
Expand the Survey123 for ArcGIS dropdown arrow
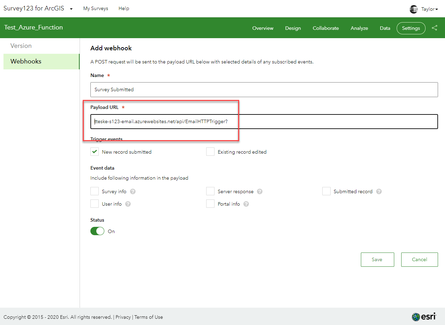click(x=71, y=9)
